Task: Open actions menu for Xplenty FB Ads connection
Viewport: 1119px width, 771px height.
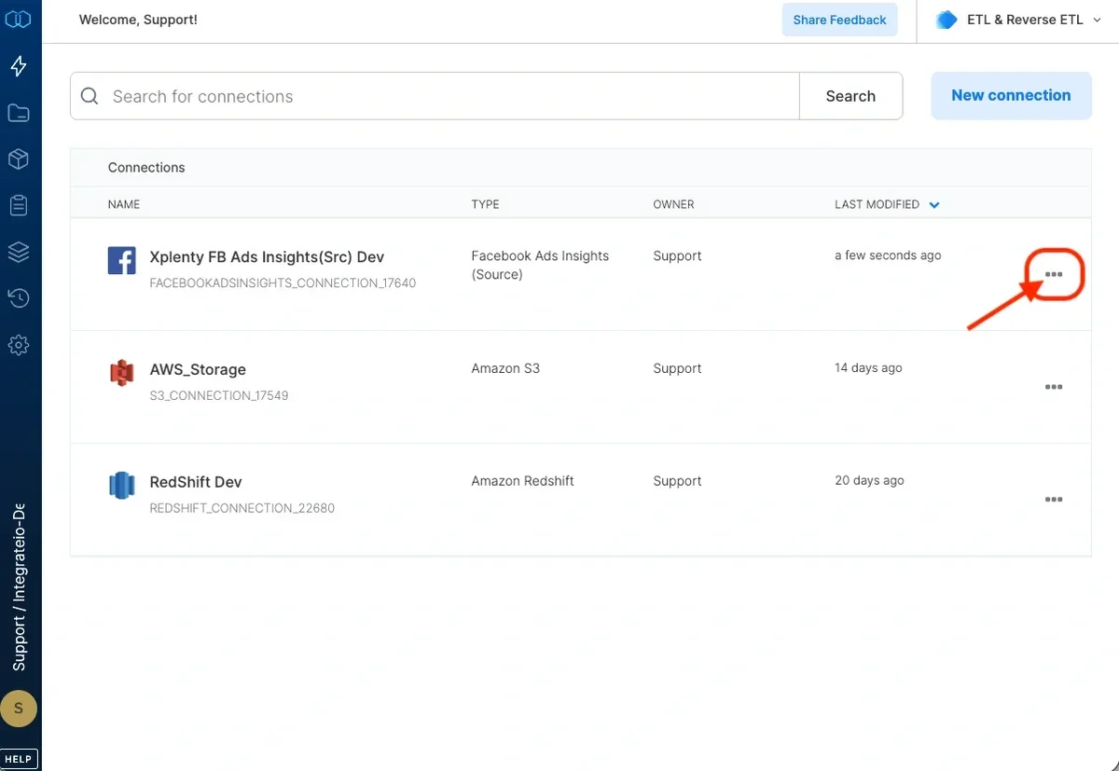Action: [1054, 274]
